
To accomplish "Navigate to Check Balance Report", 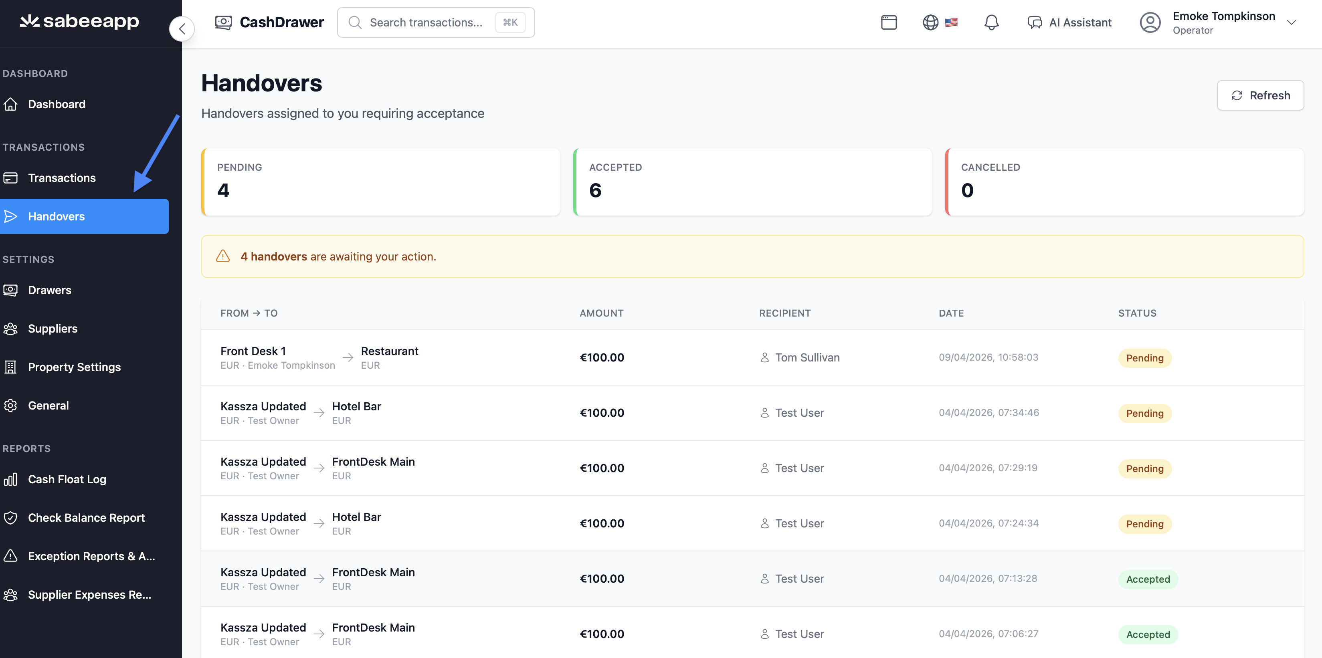I will click(86, 518).
